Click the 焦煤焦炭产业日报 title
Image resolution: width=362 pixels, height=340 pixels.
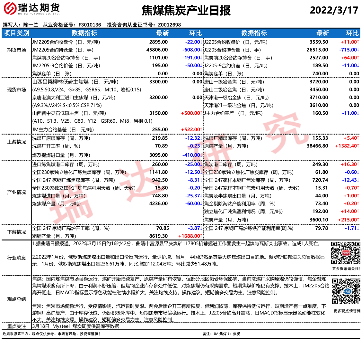(x=186, y=11)
